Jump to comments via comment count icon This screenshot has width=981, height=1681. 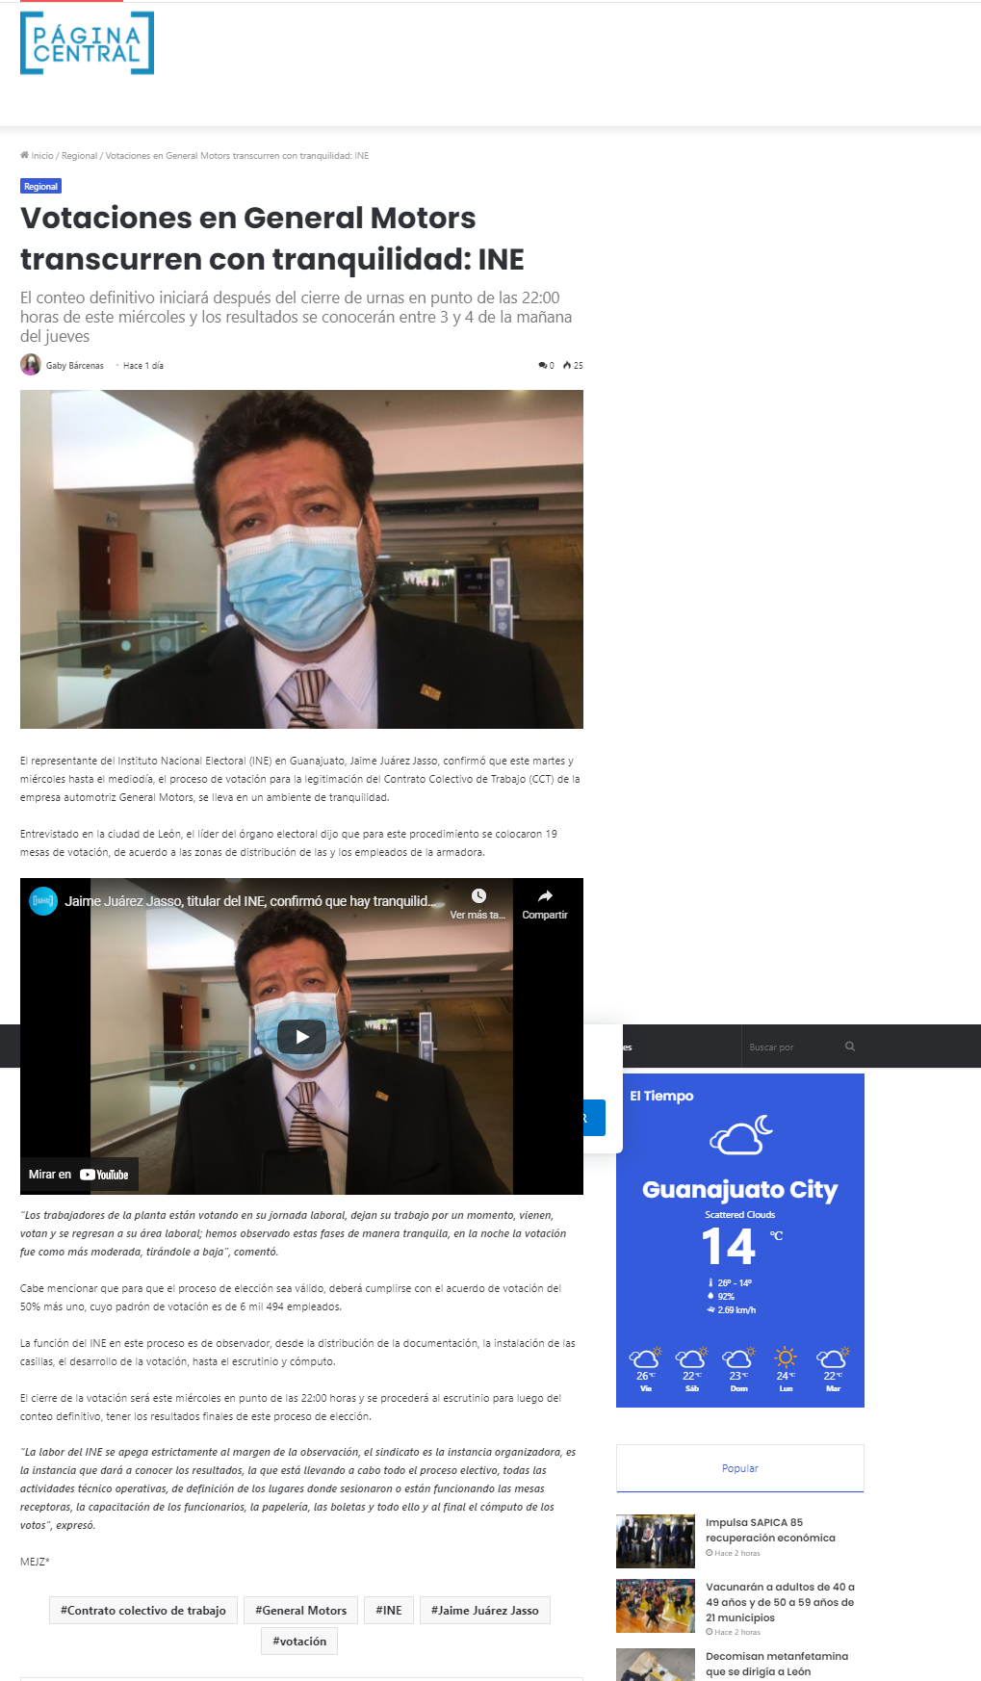pyautogui.click(x=546, y=366)
